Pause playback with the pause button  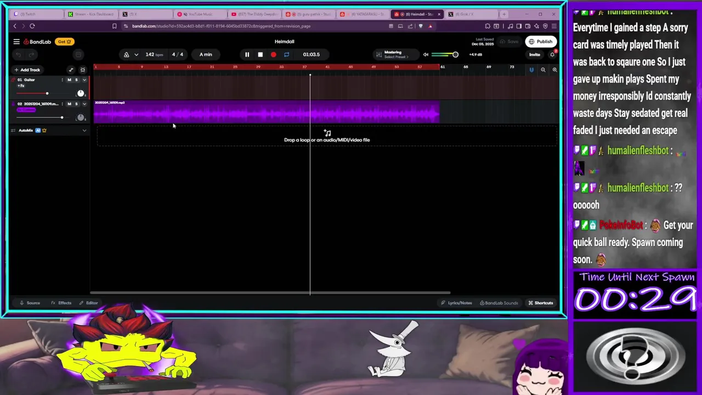pyautogui.click(x=247, y=54)
